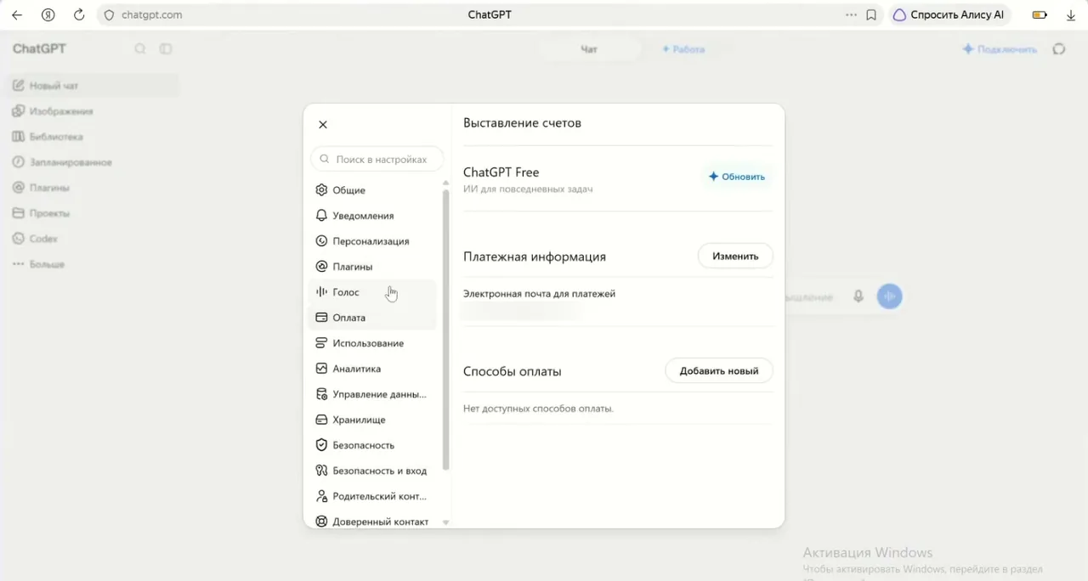Open the Голос settings section

tap(372, 292)
